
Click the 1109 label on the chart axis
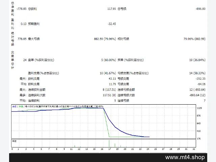coord(199,108)
